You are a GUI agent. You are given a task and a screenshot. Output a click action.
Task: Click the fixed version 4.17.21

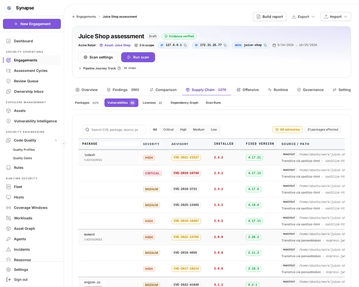[x=254, y=158]
